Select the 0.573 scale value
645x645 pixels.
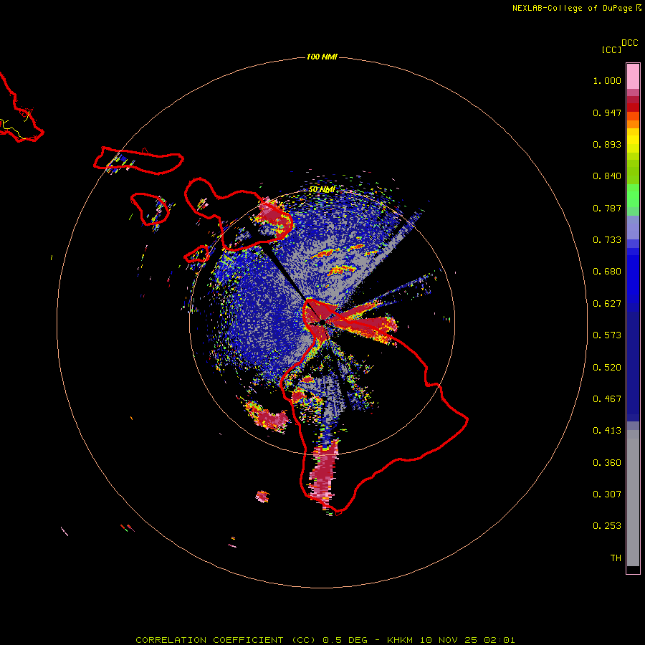[x=607, y=335]
